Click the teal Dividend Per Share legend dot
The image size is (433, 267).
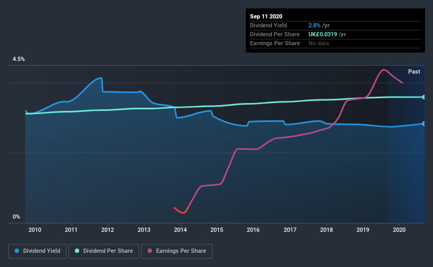pos(77,251)
